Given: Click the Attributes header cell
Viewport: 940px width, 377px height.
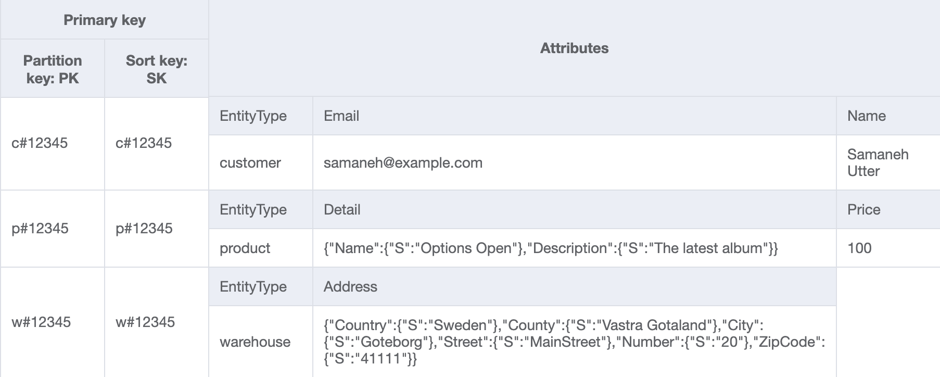Looking at the screenshot, I should tap(574, 48).
